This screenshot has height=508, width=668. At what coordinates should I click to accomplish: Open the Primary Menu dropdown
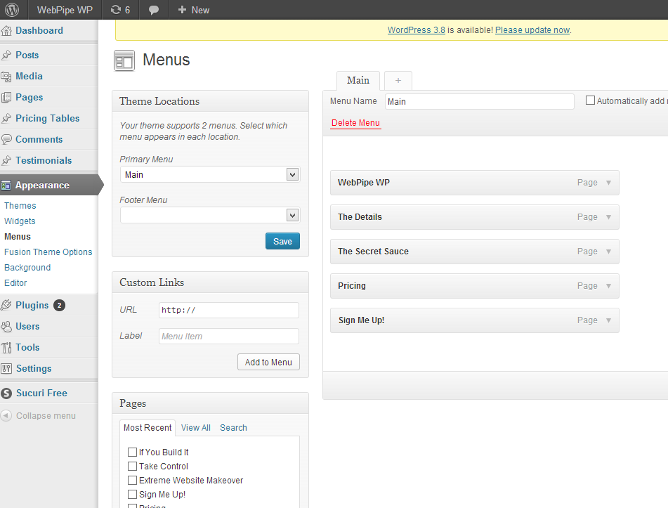[209, 174]
